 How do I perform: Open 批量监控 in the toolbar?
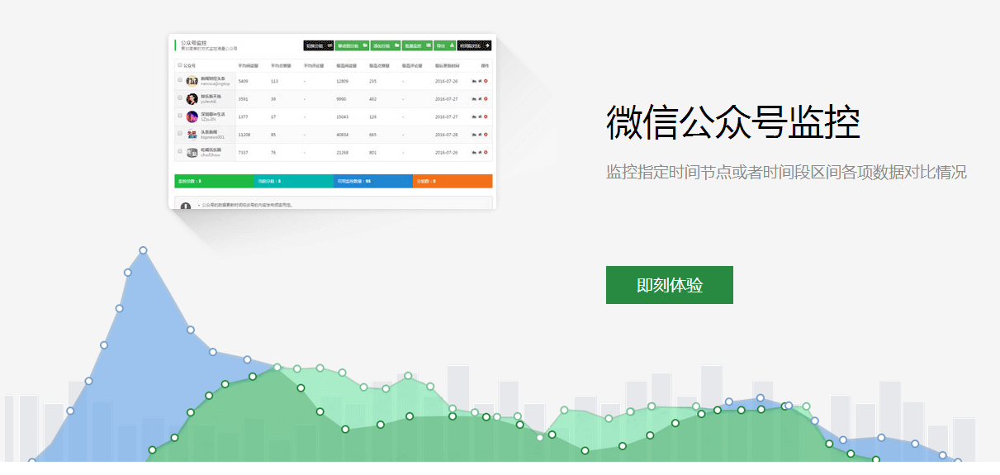click(417, 45)
